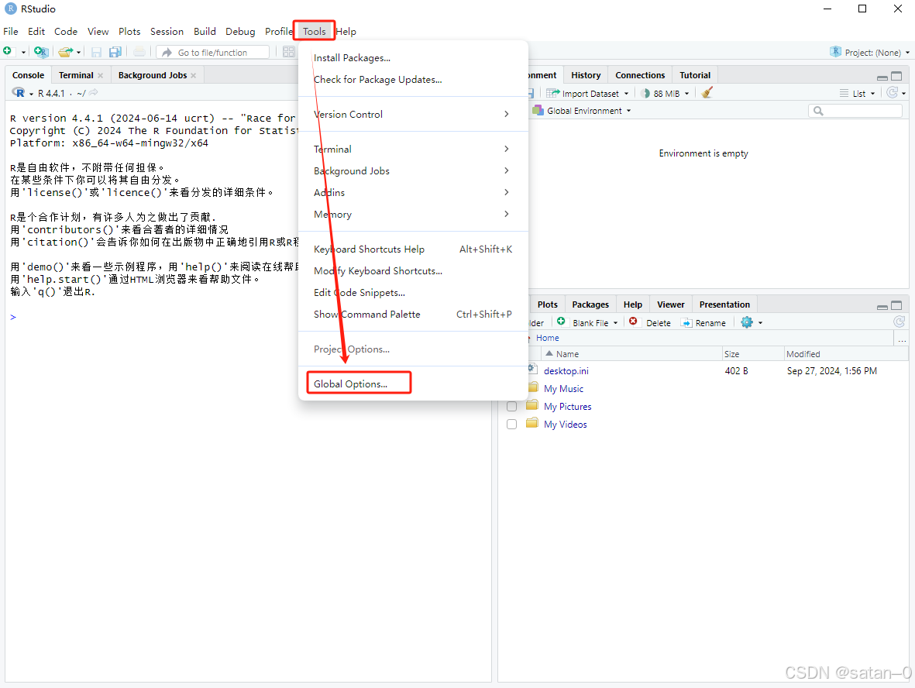Click the broom icon to clear the environment

tap(707, 93)
